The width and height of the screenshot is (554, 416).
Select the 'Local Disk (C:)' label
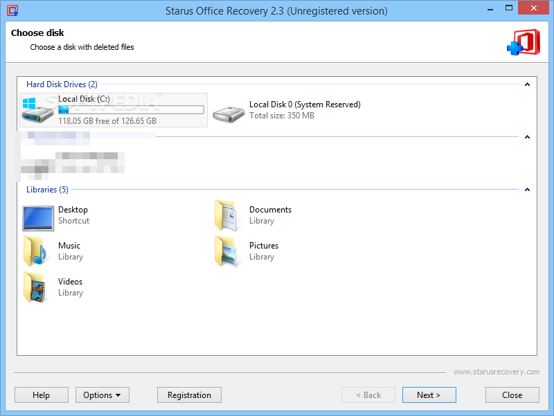[84, 99]
